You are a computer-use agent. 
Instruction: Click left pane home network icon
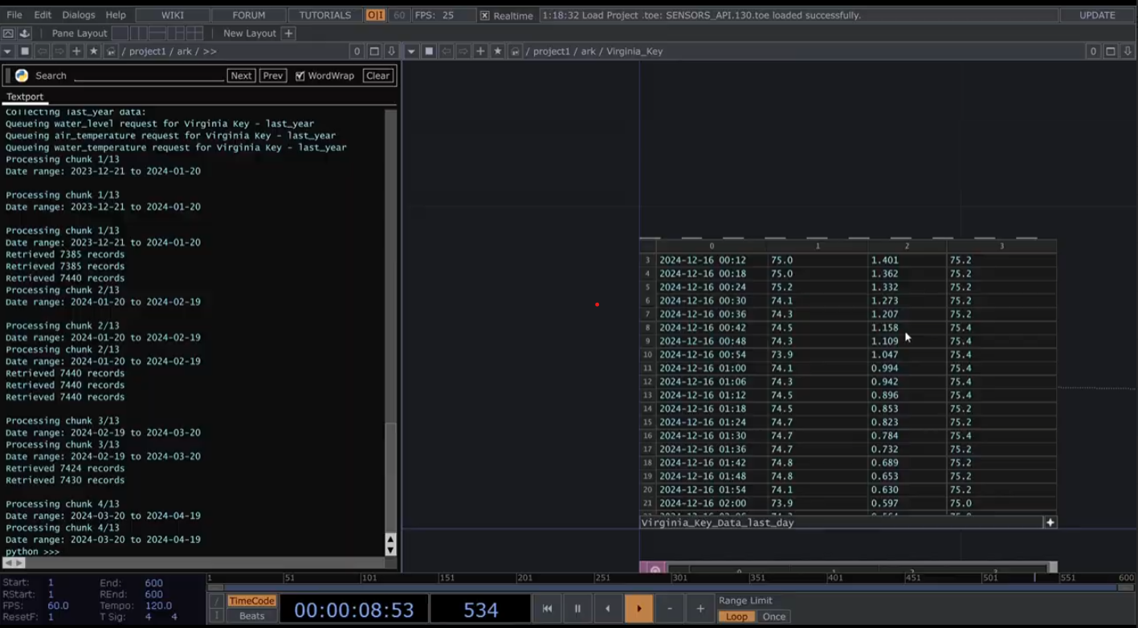tap(111, 51)
